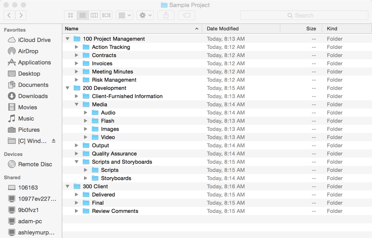Select the Video folder row
The image size is (372, 238).
click(x=217, y=137)
